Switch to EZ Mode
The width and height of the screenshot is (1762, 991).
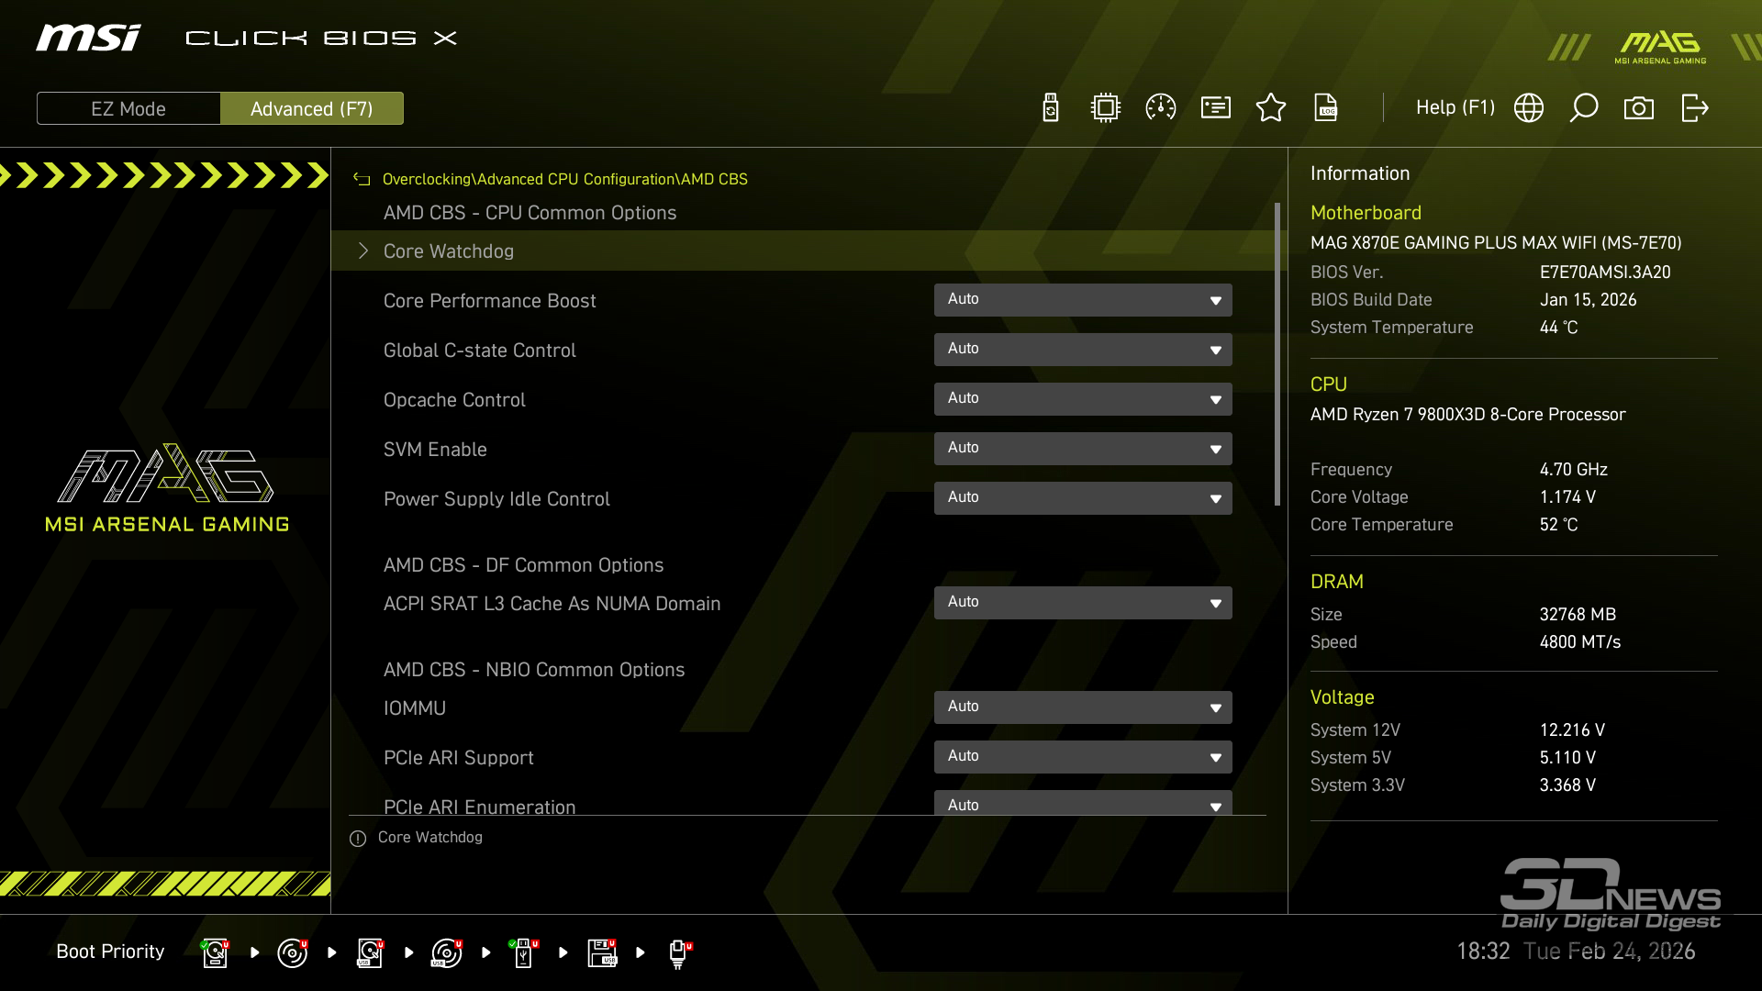coord(128,108)
